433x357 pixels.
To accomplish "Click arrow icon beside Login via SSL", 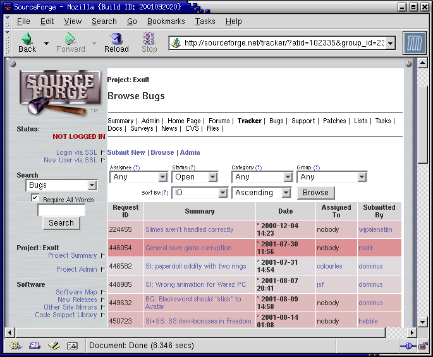I will pos(103,152).
